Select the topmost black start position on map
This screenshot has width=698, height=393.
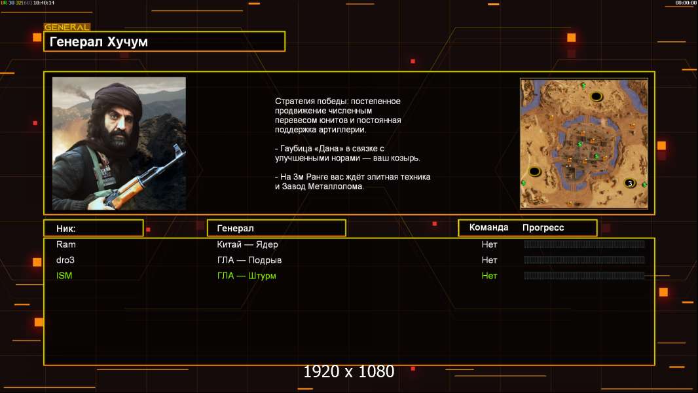tap(596, 96)
